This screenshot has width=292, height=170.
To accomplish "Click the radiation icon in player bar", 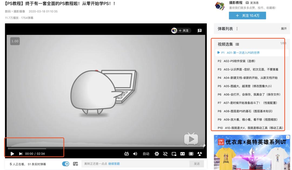I will (x=200, y=154).
